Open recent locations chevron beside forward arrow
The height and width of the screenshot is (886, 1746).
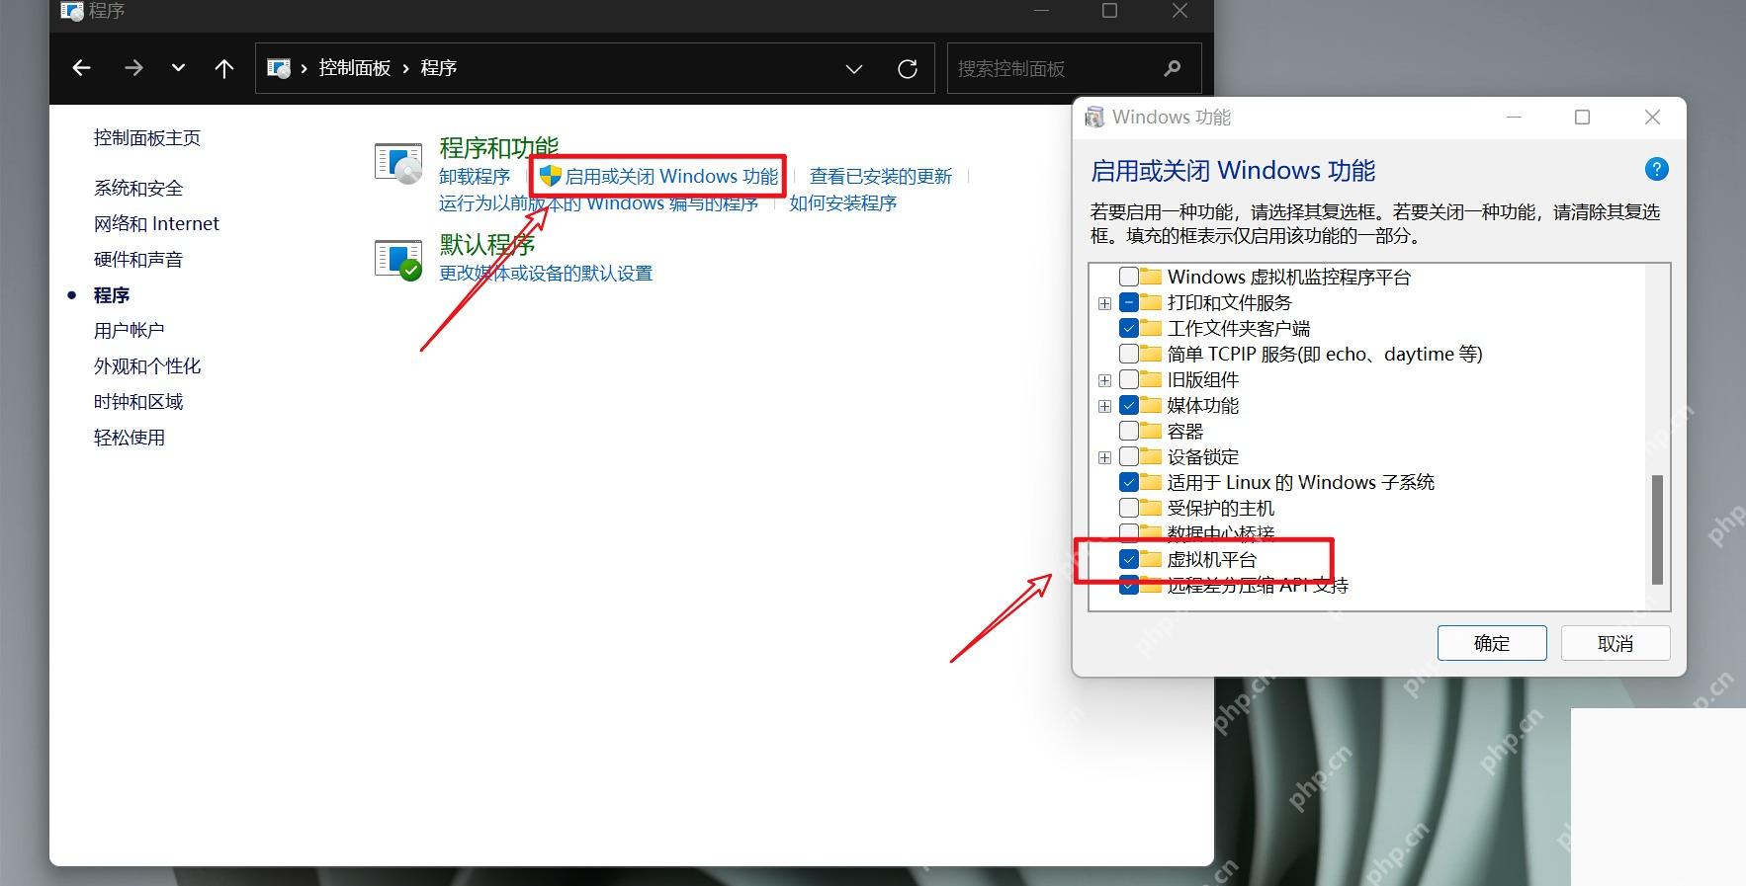pos(178,68)
